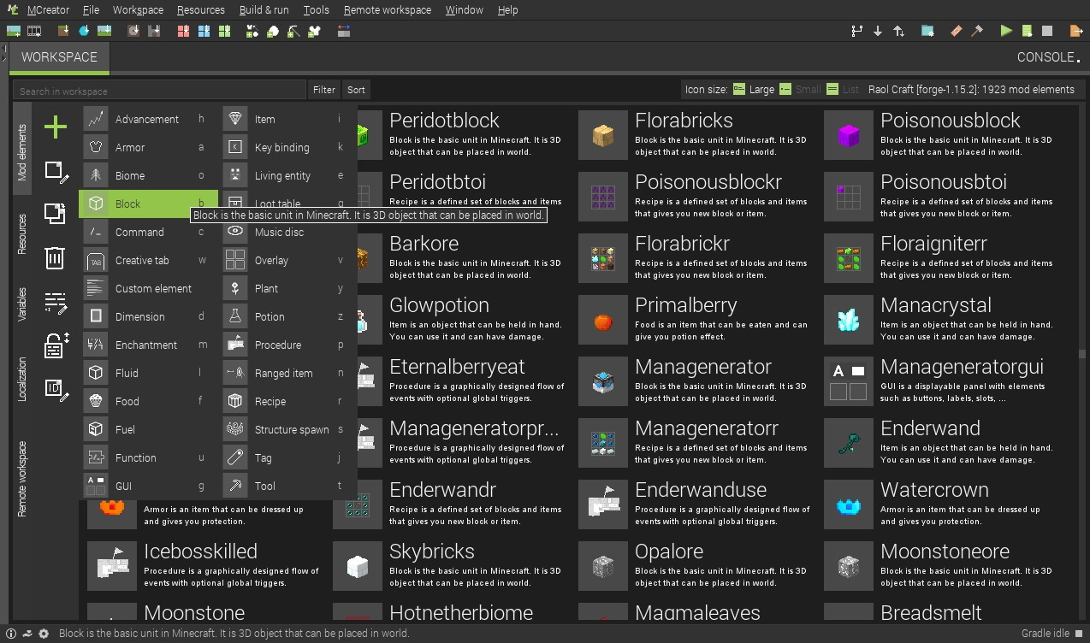Choose Biome in the element list

149,175
